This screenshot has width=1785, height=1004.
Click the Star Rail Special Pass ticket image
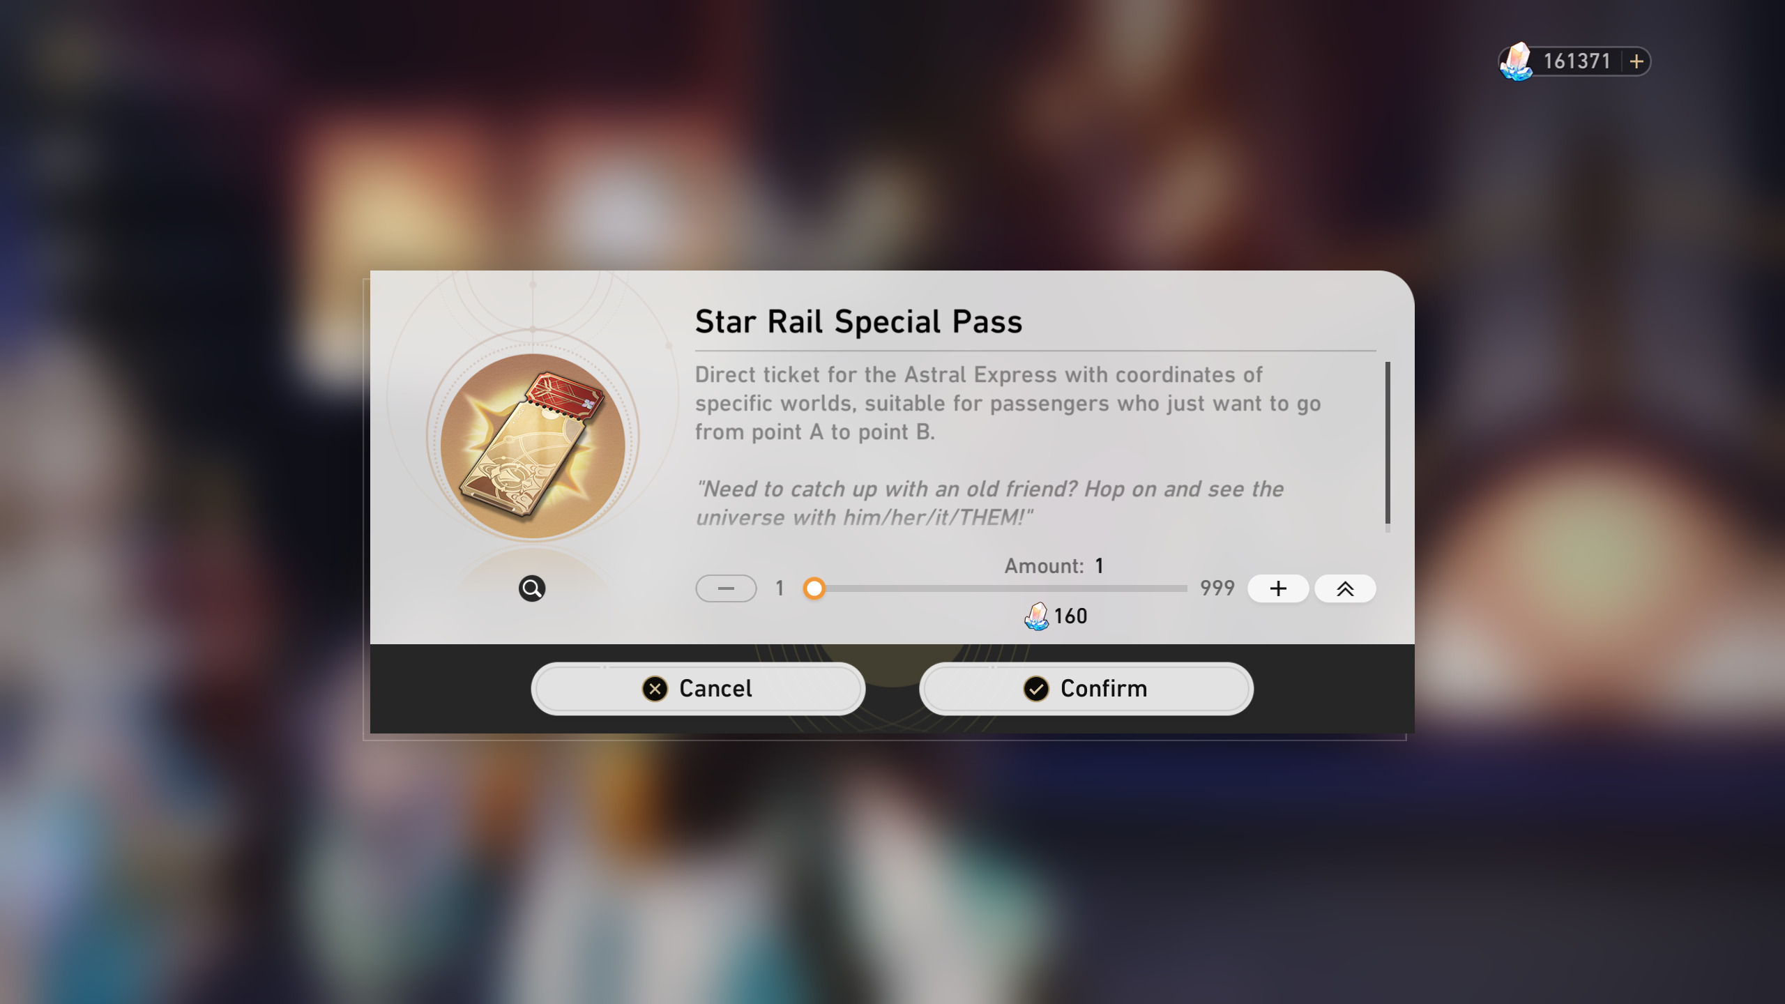[x=533, y=446]
